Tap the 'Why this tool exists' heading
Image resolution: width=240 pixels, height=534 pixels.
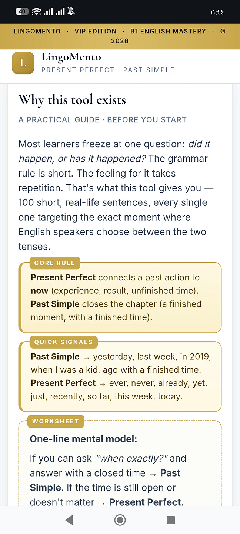(x=72, y=100)
